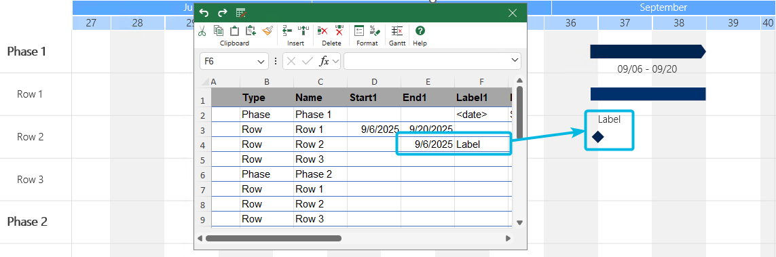The image size is (776, 257).
Task: Select 'Row 3' cell in datasheet row 9
Action: coord(320,218)
